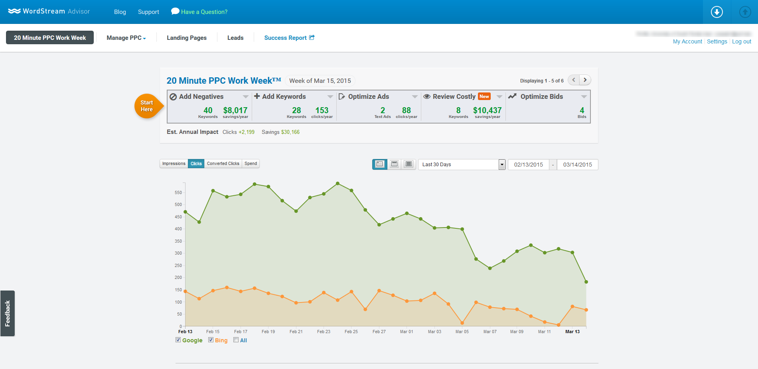Viewport: 758px width, 369px height.
Task: Click the Optimize Ads edit icon
Action: click(342, 96)
